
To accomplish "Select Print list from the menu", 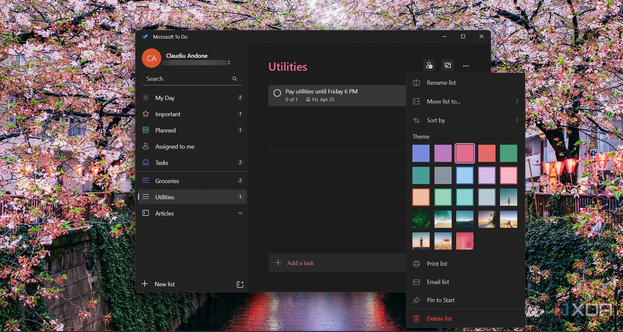I will (x=466, y=264).
